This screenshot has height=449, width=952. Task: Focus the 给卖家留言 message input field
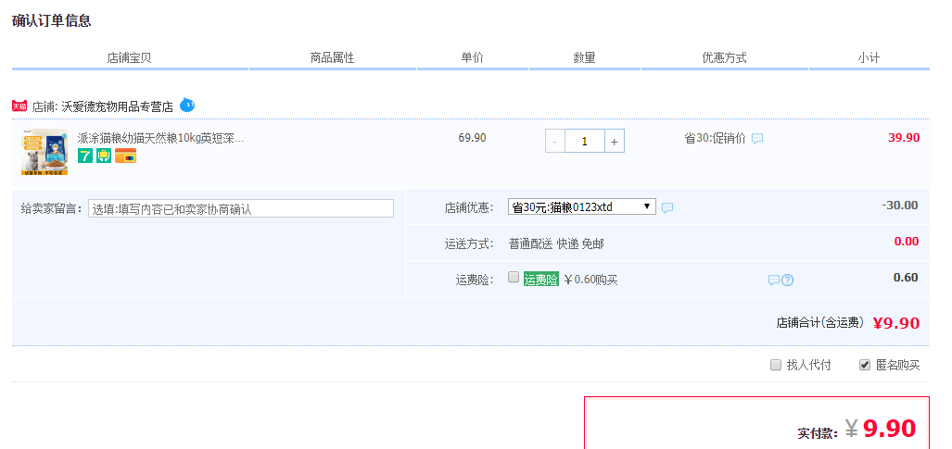click(240, 208)
